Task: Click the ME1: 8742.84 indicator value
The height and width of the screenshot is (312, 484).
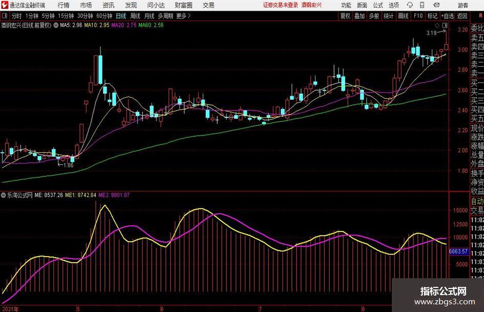Action: pos(80,195)
